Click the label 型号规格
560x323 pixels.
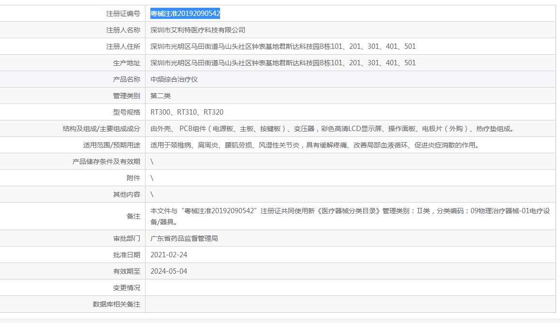(127, 112)
